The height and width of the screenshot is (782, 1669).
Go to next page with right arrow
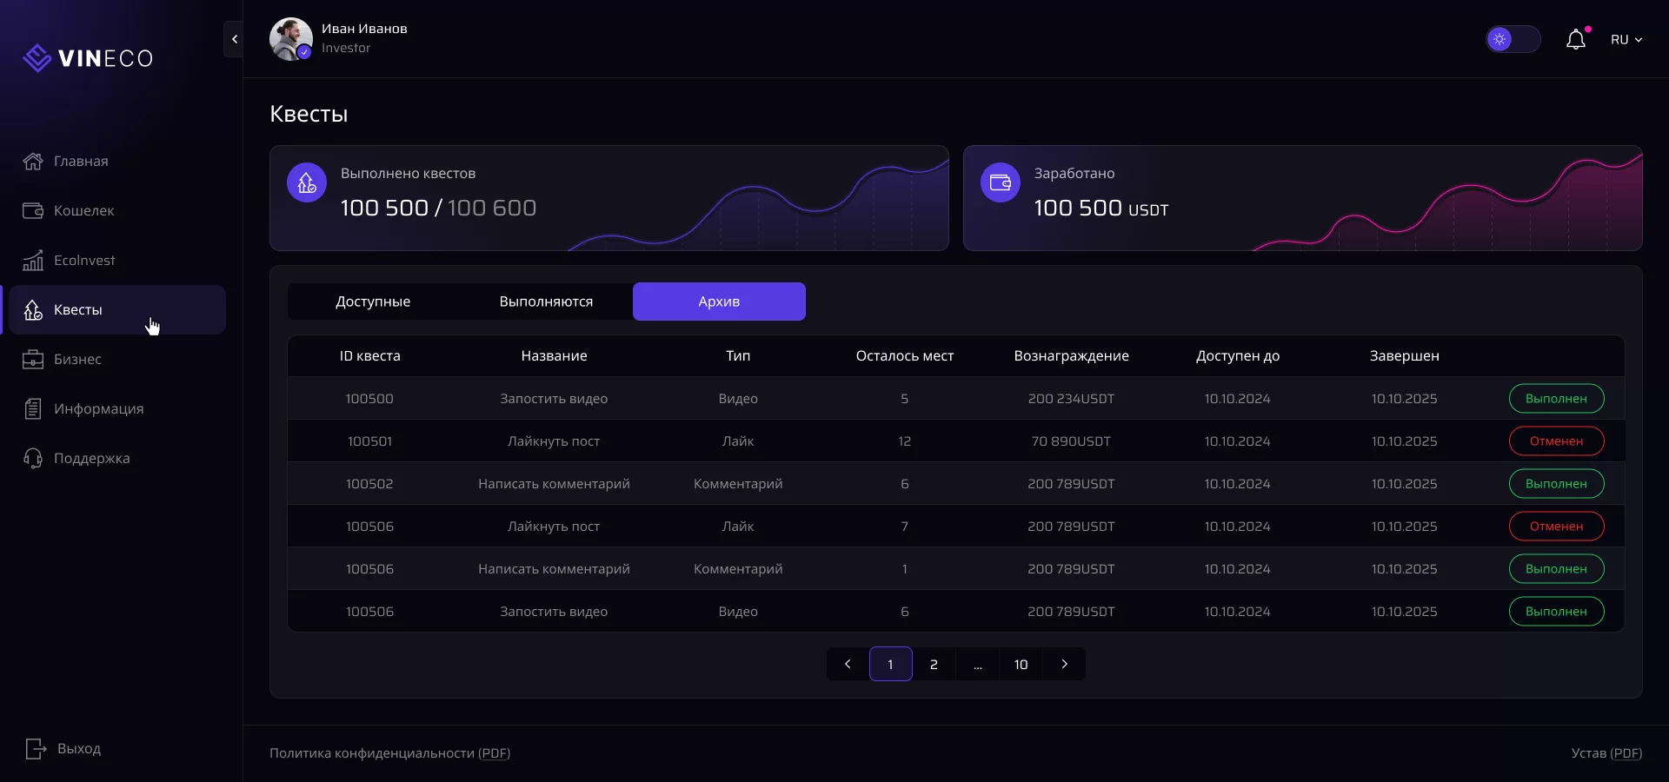click(1064, 665)
